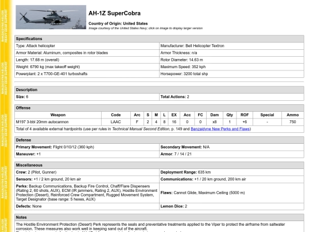This screenshot has width=310, height=232.
Task: Click the Armor Thickness: n/a cell
Action: [231, 53]
